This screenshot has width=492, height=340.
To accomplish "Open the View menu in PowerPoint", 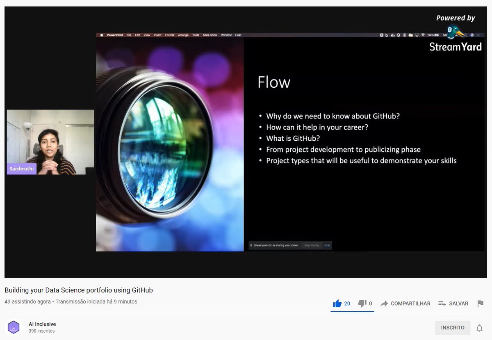I will tap(147, 35).
